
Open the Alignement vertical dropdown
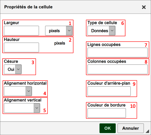(22, 108)
